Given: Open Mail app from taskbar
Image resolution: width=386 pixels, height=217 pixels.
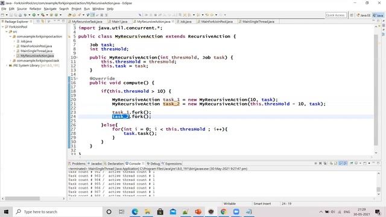Looking at the screenshot, I should click(173, 212).
